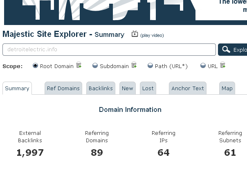The width and height of the screenshot is (247, 173).
Task: Click the play video TV icon
Action: pos(135,34)
